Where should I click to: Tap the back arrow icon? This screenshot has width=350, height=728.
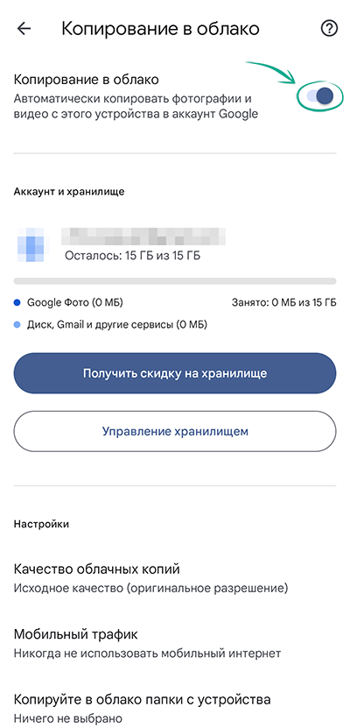pyautogui.click(x=24, y=29)
